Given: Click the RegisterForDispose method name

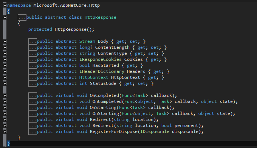Looking at the screenshot, I should (x=114, y=132).
